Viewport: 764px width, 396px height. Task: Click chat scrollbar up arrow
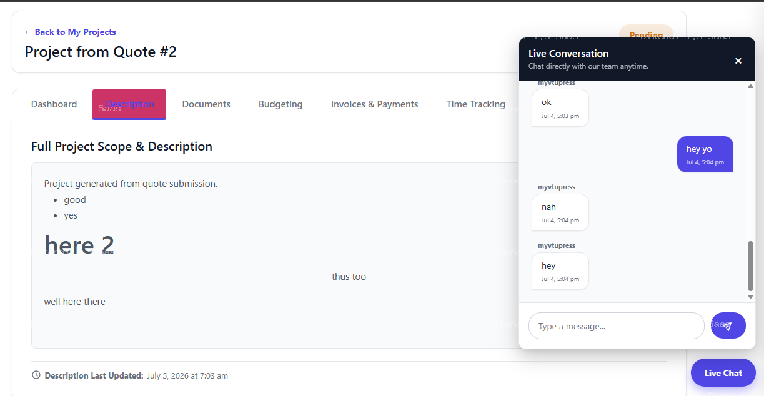click(751, 86)
